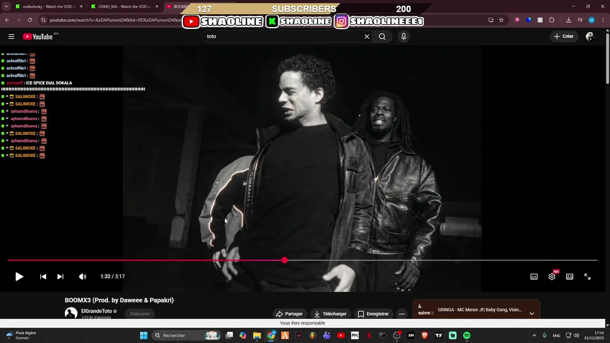Click the Vous êtes responsable notice
610x343 pixels.
click(x=303, y=323)
